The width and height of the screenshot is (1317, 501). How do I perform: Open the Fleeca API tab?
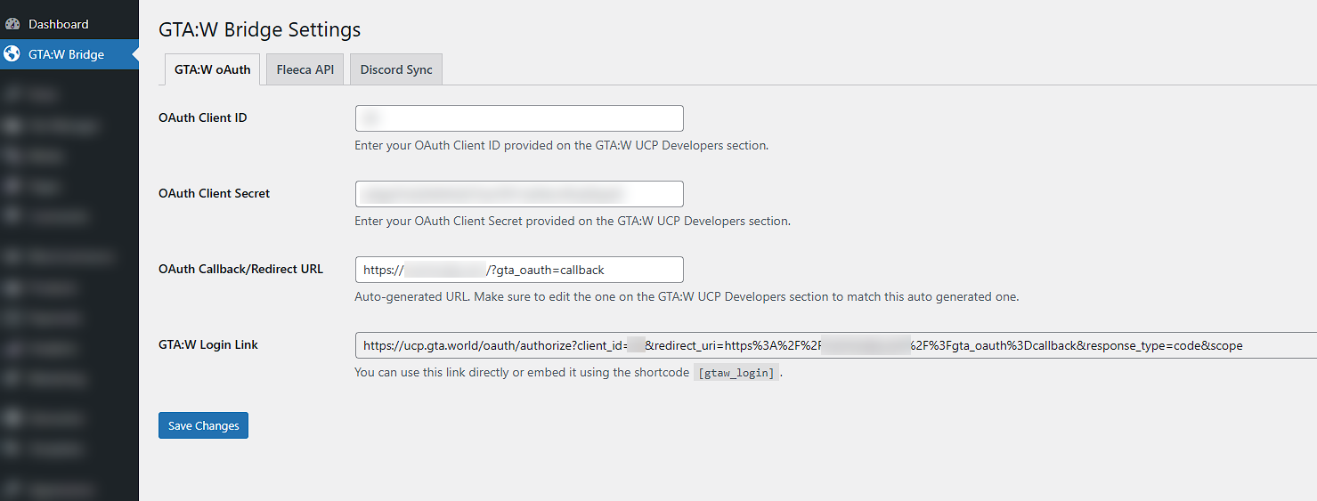click(x=305, y=69)
